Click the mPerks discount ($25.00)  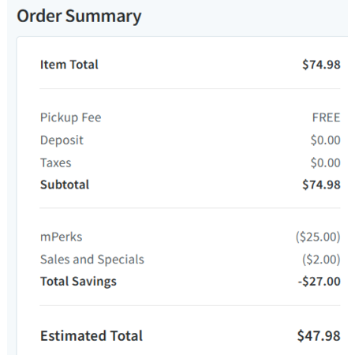point(318,237)
